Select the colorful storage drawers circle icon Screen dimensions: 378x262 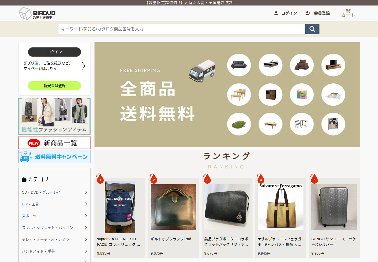click(x=302, y=95)
